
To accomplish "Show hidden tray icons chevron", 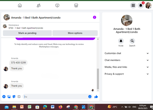I will tap(122, 107).
